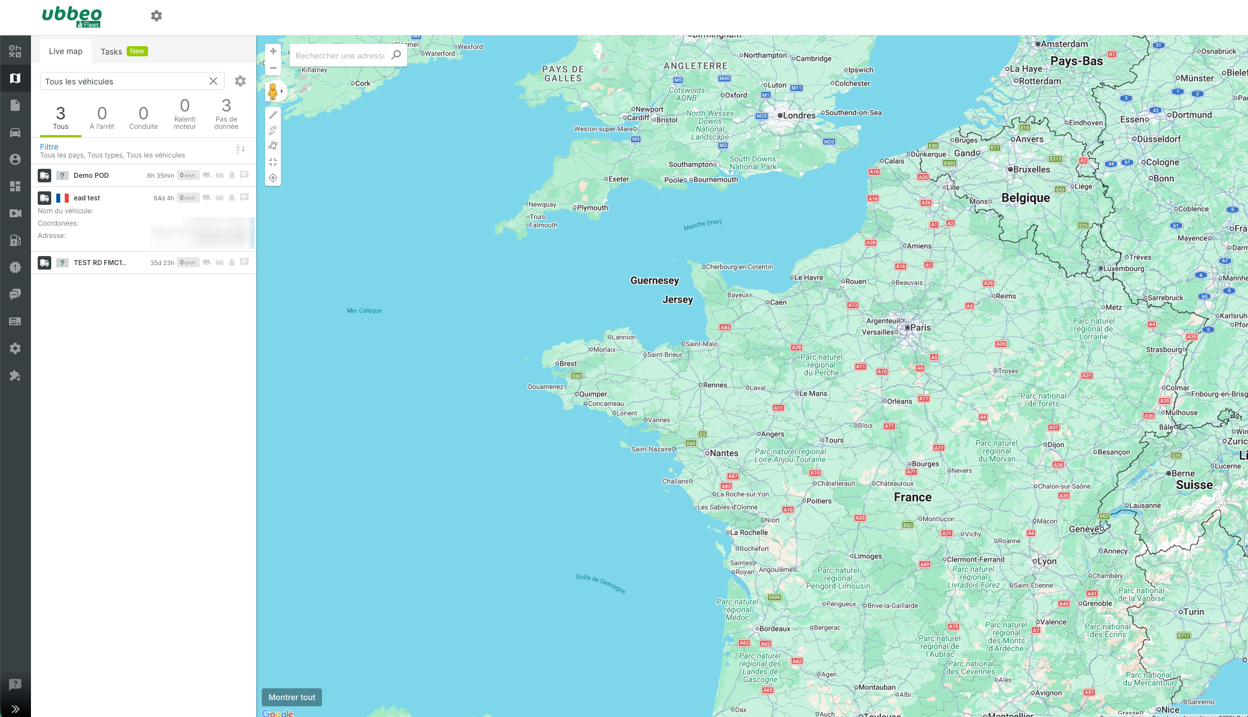This screenshot has width=1248, height=717.
Task: Click Paris label on the map
Action: point(920,328)
